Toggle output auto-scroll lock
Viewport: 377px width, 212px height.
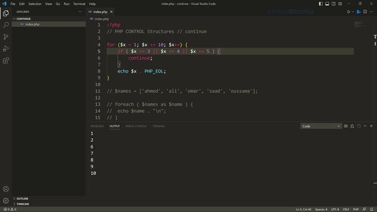tap(352, 126)
